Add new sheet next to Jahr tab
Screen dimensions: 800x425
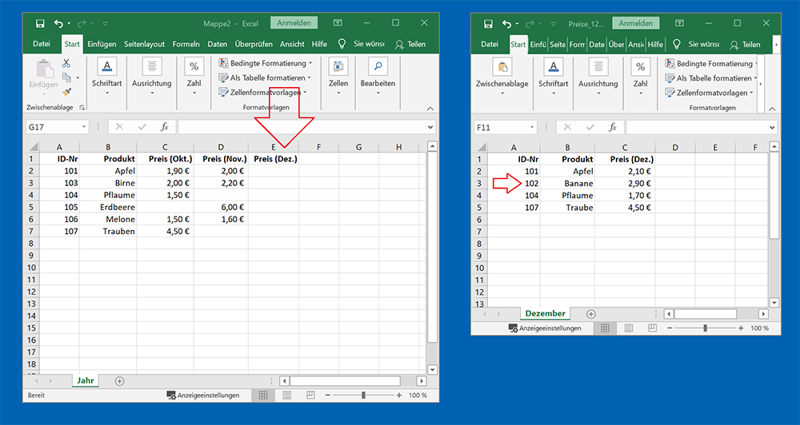[x=119, y=381]
